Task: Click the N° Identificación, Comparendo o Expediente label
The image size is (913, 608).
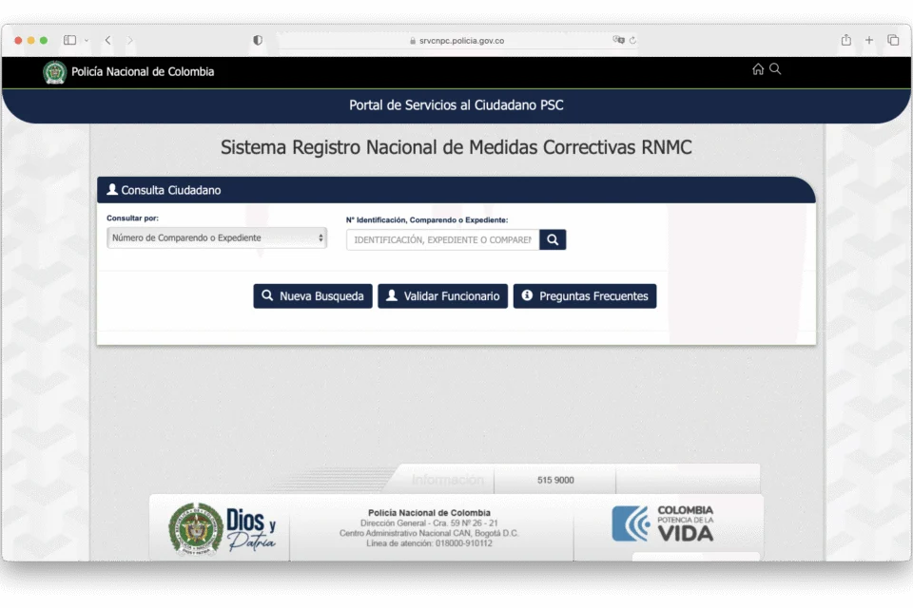Action: pyautogui.click(x=427, y=220)
